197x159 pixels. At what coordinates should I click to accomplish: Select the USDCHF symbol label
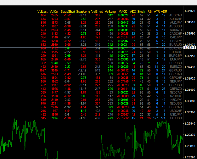point(176,111)
